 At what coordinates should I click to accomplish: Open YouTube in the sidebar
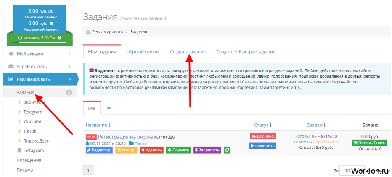pyautogui.click(x=32, y=122)
